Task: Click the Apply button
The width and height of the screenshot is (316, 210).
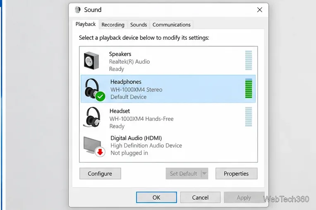Action: (244, 197)
